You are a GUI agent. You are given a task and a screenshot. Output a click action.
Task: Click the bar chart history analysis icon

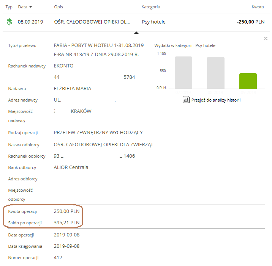pos(186,100)
